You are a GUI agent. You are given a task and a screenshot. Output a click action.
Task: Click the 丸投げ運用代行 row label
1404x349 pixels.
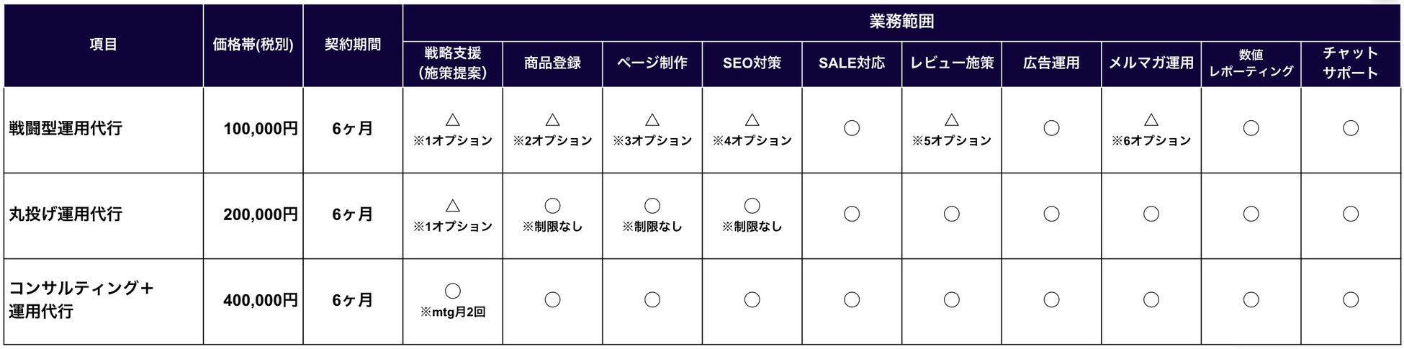click(x=66, y=214)
